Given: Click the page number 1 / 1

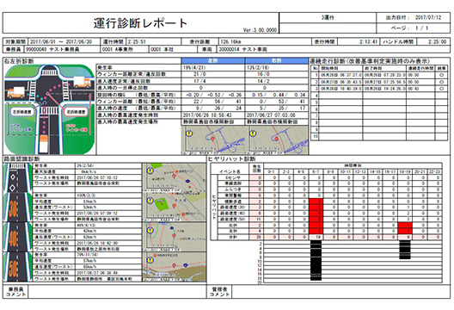Looking at the screenshot, I should 421,28.
